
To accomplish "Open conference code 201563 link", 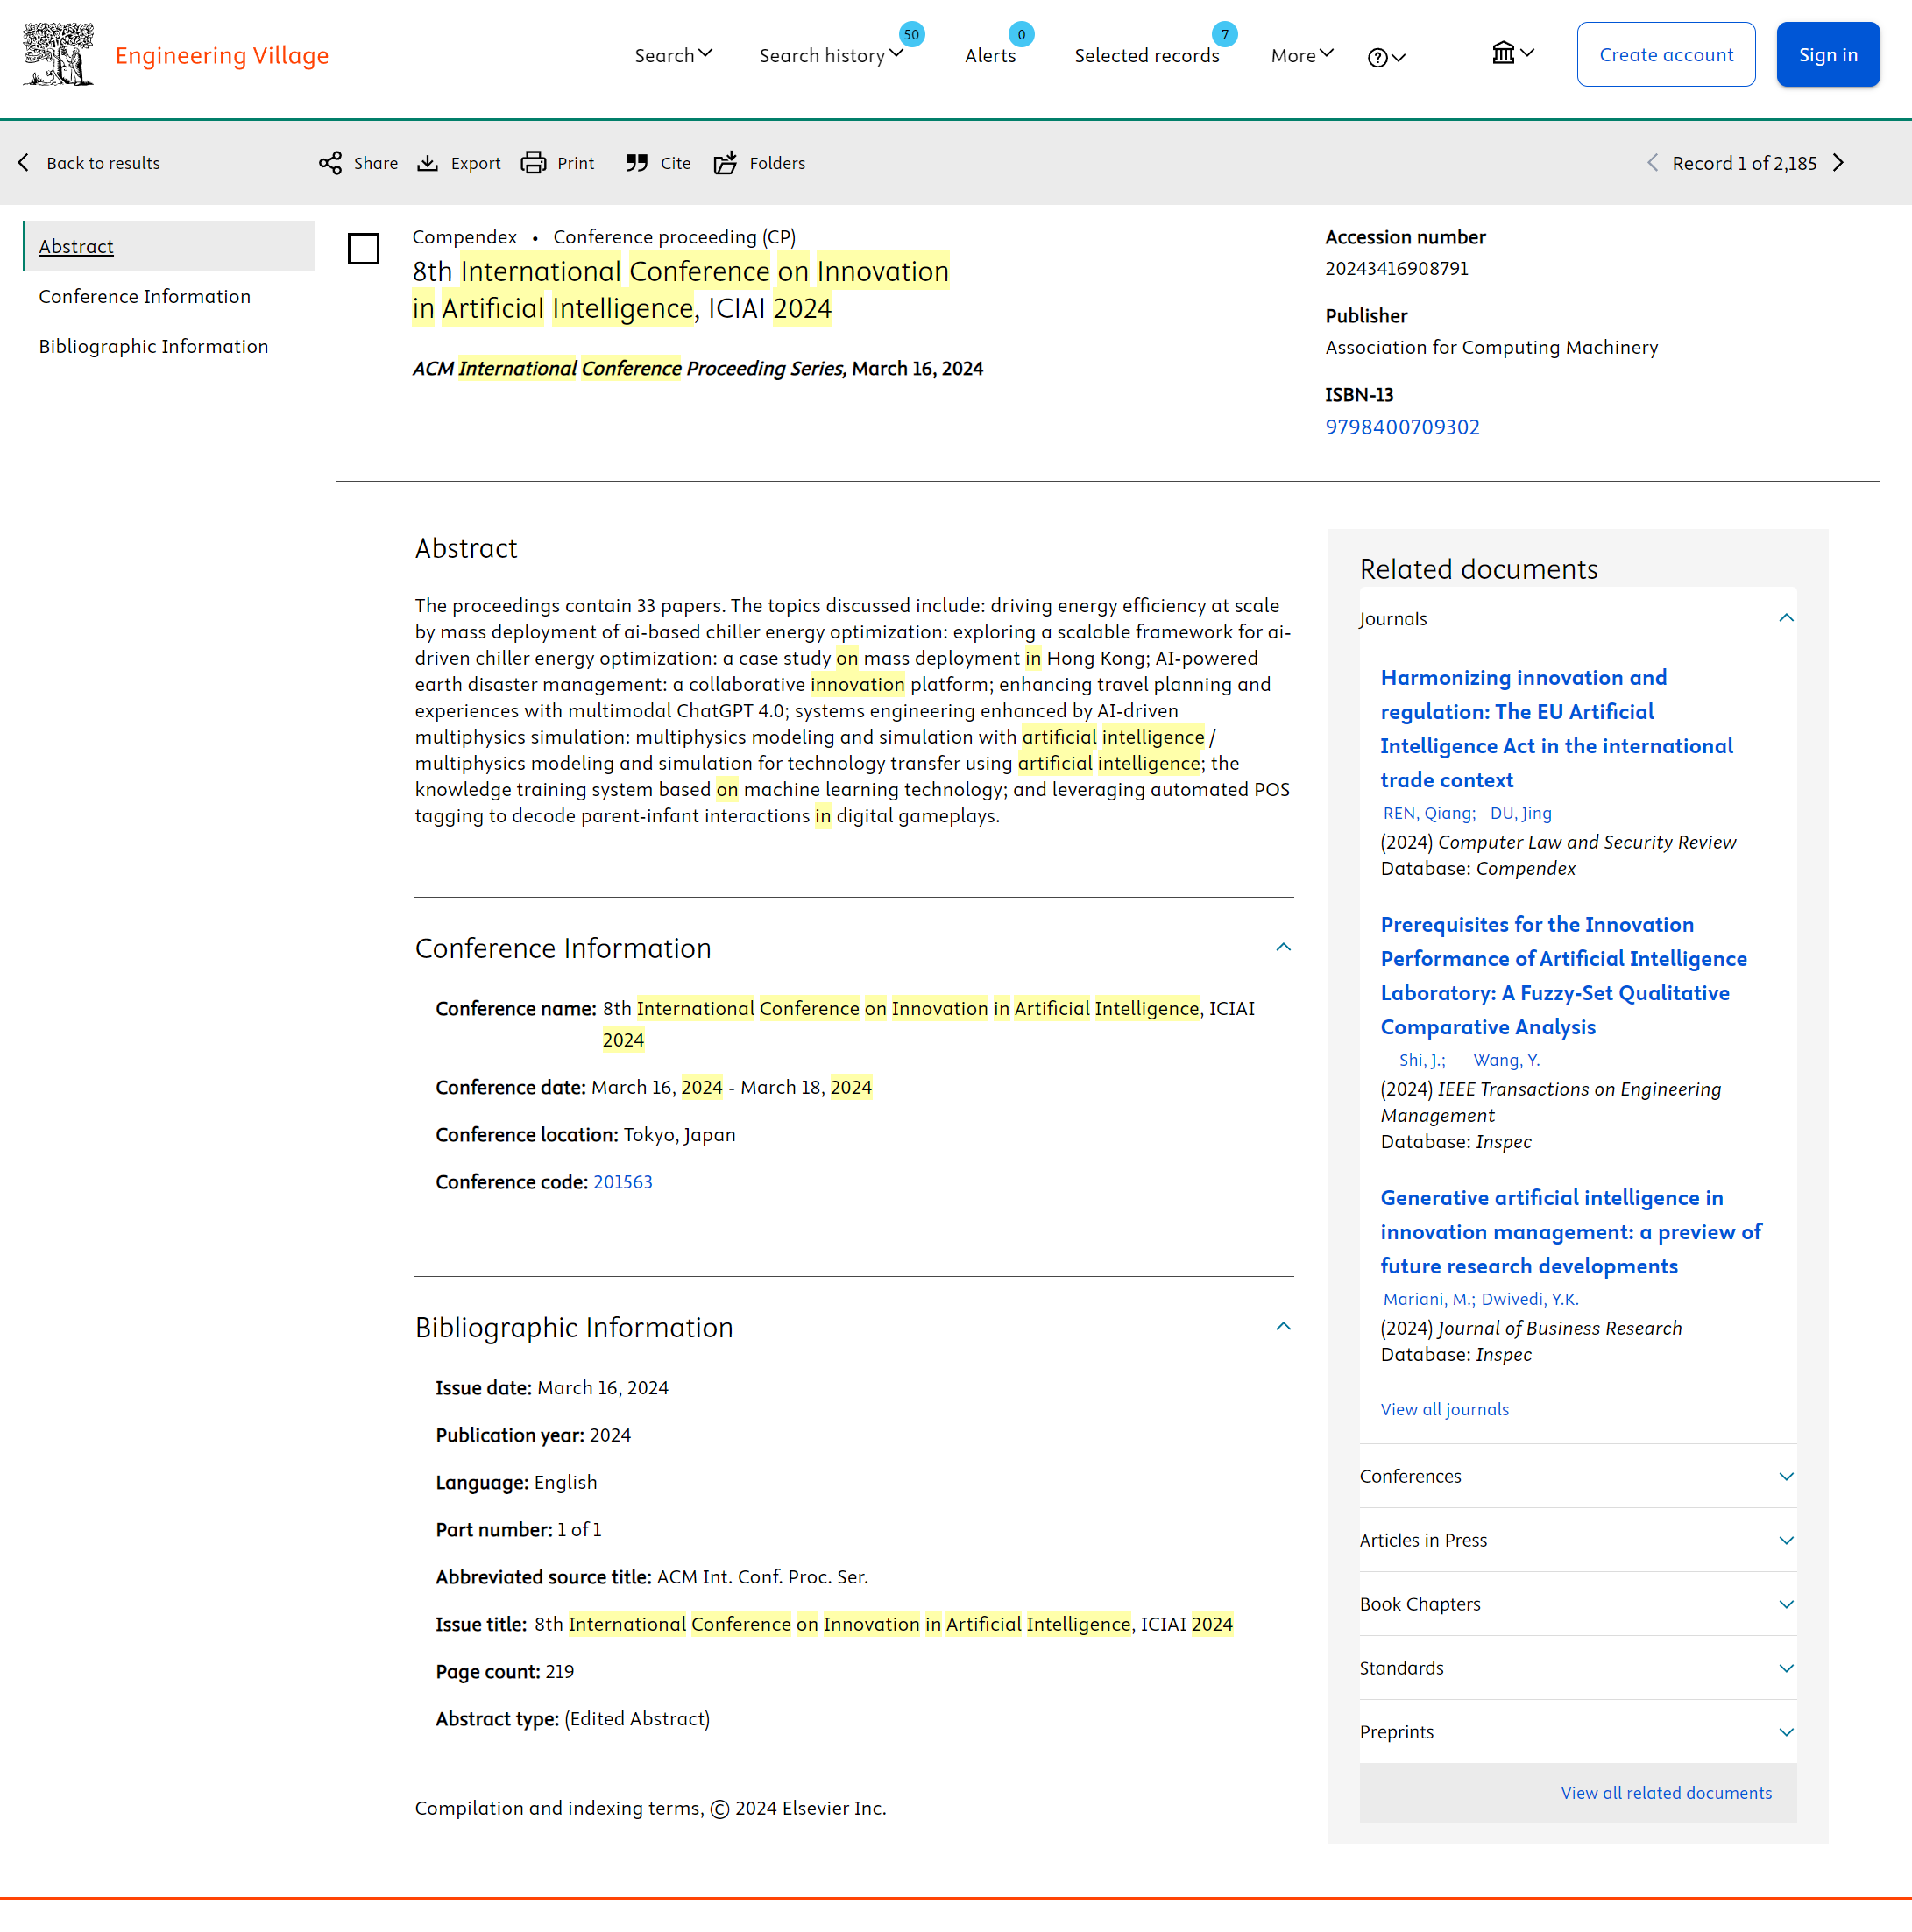I will click(x=622, y=1182).
